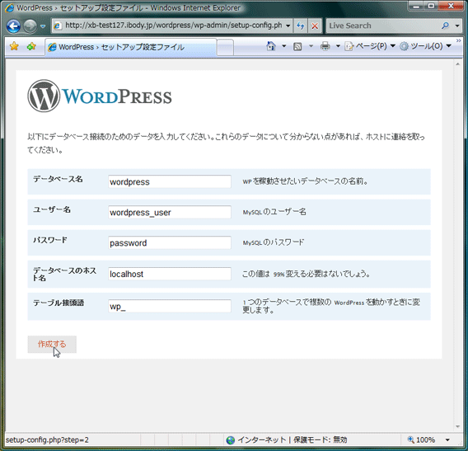Image resolution: width=468 pixels, height=451 pixels.
Task: Click the Internet Explorer title bar icon
Action: (9, 7)
